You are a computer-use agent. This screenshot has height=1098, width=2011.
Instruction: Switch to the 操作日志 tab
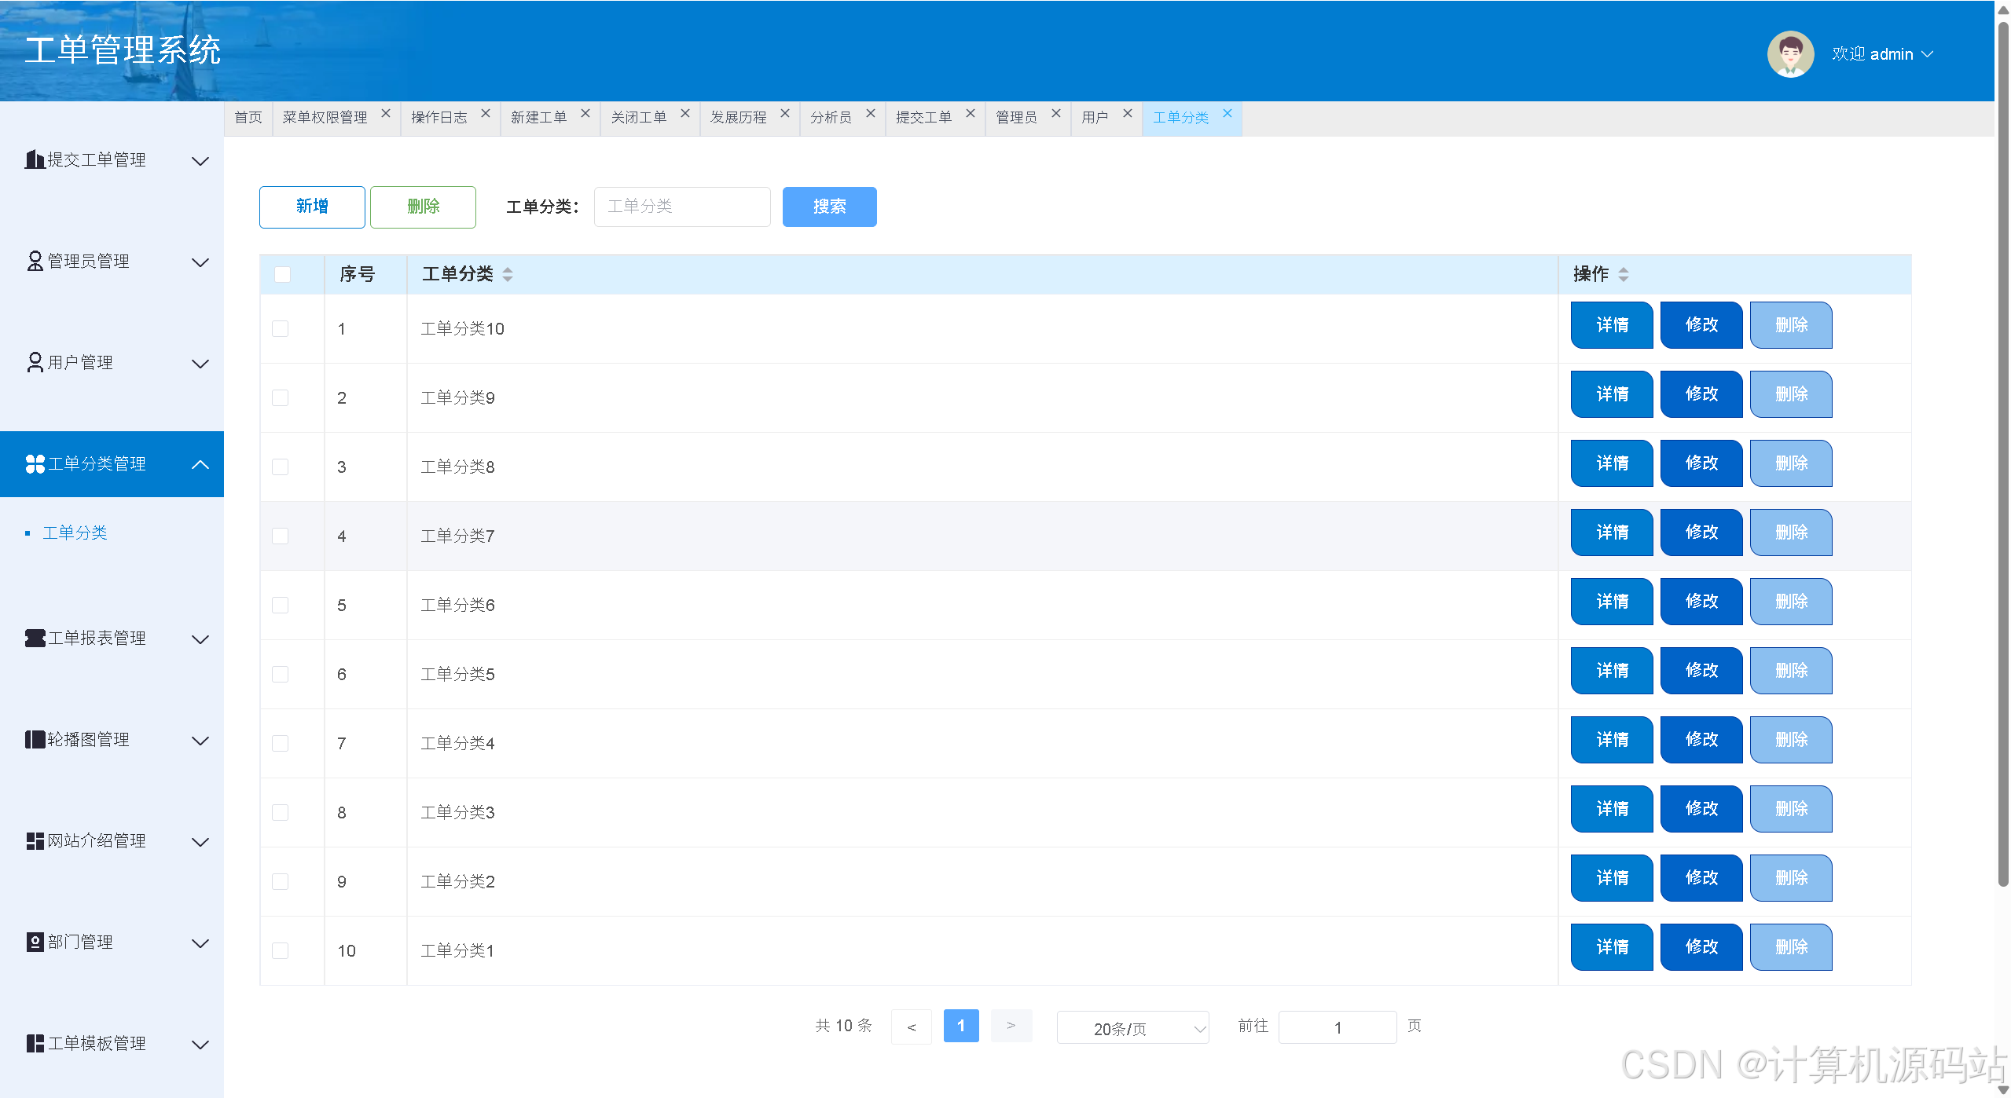click(439, 118)
